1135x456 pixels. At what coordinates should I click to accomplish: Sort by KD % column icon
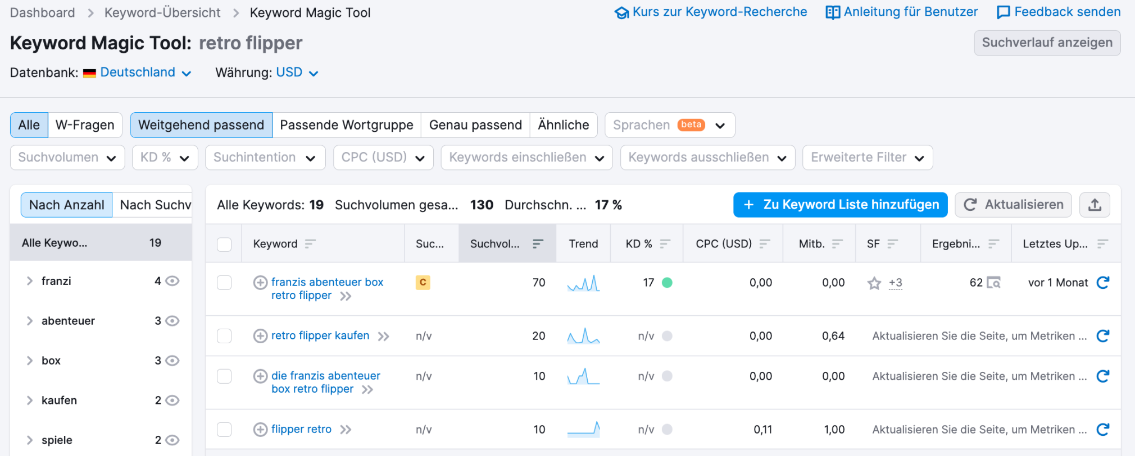(665, 243)
